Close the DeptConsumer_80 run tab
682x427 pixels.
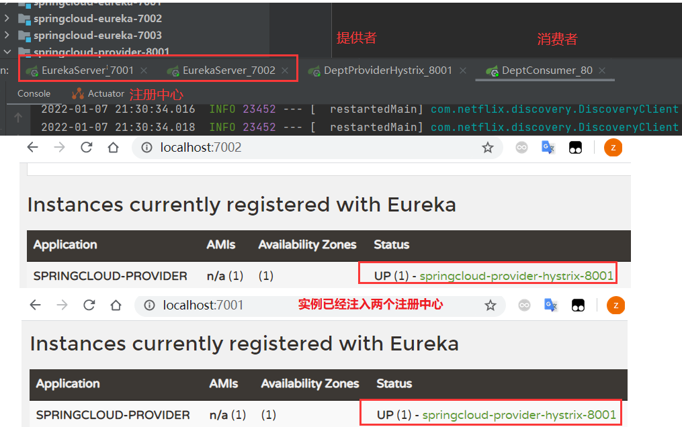tap(602, 70)
